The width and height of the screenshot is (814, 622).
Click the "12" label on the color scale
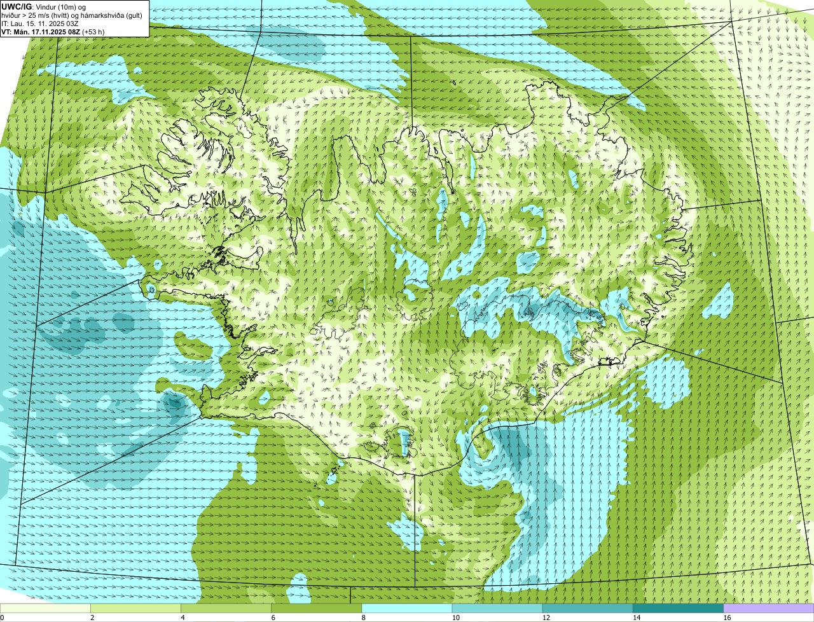point(546,618)
